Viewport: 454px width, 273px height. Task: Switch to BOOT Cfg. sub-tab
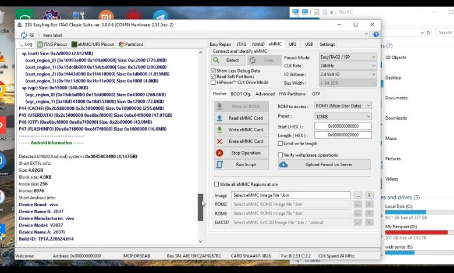pos(240,94)
